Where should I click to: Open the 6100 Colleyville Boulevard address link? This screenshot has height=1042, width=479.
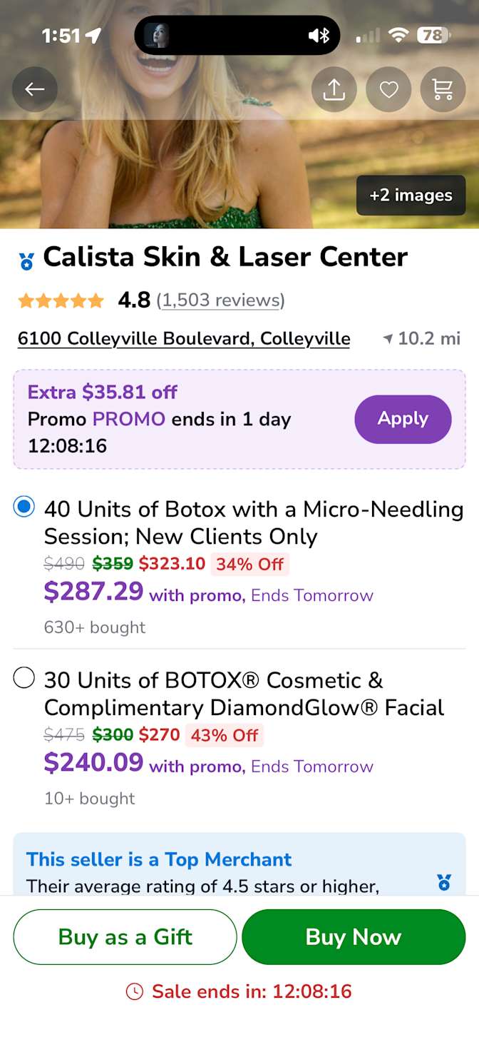click(x=184, y=338)
